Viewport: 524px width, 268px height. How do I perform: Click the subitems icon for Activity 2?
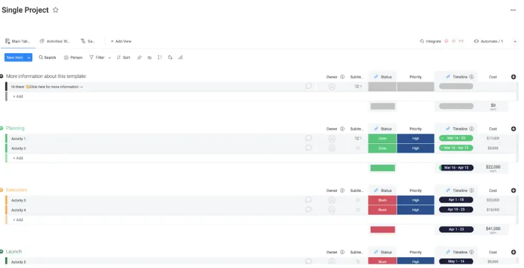(x=358, y=148)
